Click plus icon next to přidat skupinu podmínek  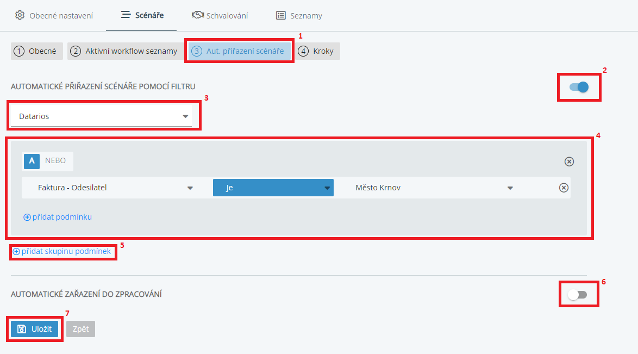coord(16,252)
